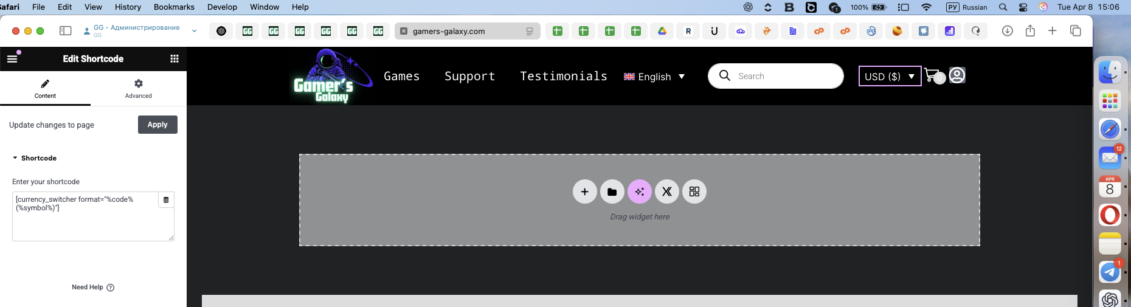Switch to the Advanced tab
Image resolution: width=1131 pixels, height=307 pixels.
pyautogui.click(x=138, y=88)
